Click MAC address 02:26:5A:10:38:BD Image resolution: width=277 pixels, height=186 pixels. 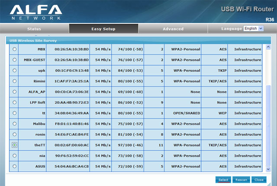point(71,60)
